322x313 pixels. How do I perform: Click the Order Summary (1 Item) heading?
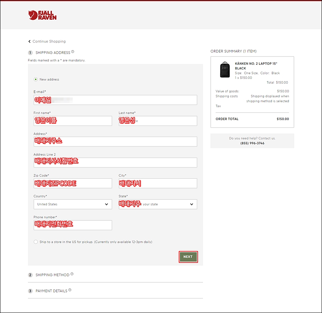[233, 51]
